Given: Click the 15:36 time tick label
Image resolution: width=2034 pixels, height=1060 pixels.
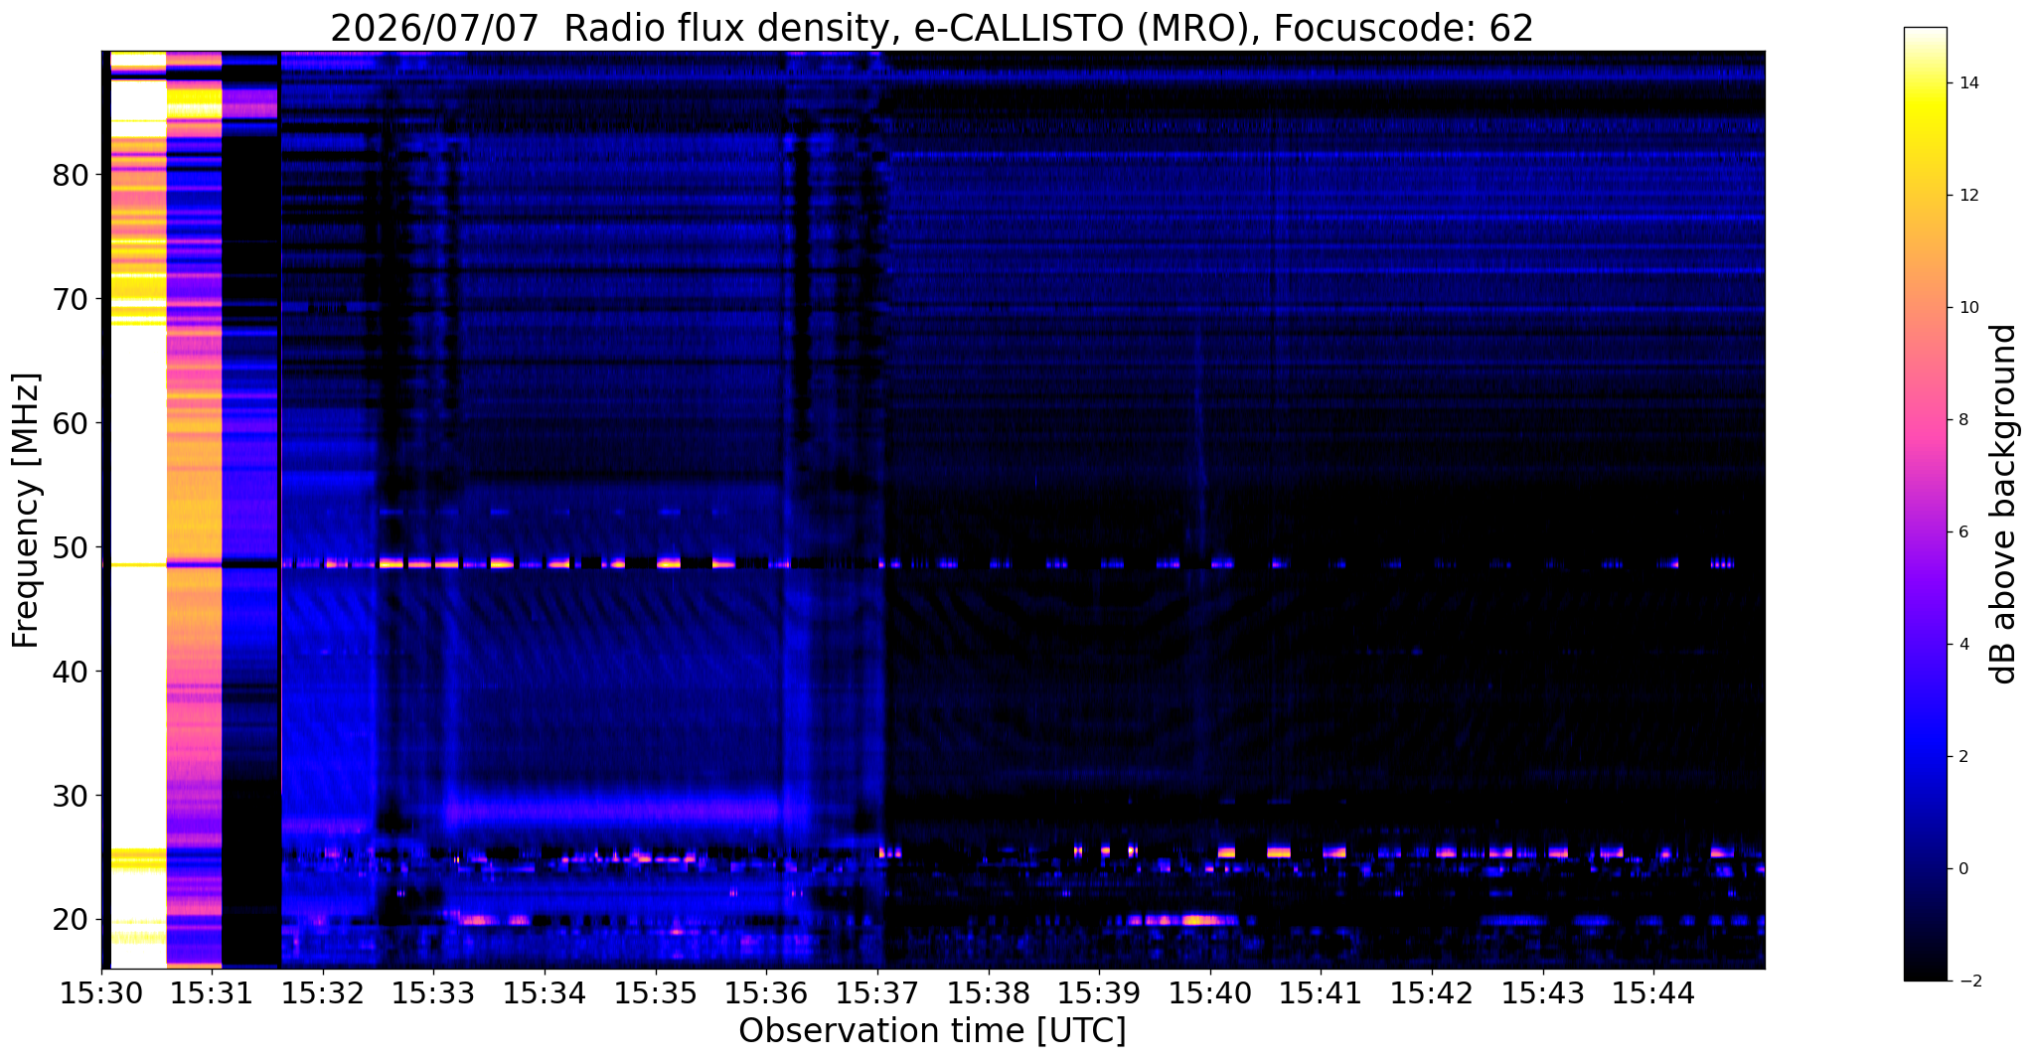Looking at the screenshot, I should pos(766,993).
